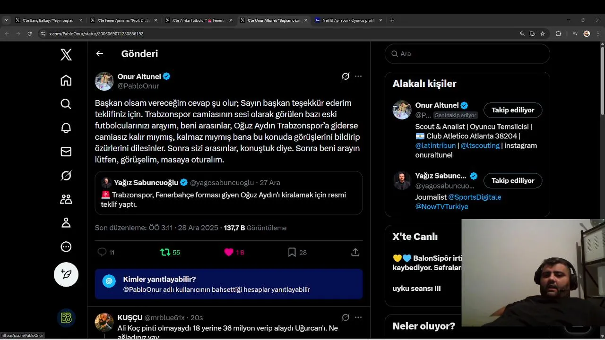The height and width of the screenshot is (340, 605).
Task: Undo the repost with 55 reposts
Action: 165,253
